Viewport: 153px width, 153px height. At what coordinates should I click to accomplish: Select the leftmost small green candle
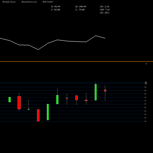click(x=9, y=99)
